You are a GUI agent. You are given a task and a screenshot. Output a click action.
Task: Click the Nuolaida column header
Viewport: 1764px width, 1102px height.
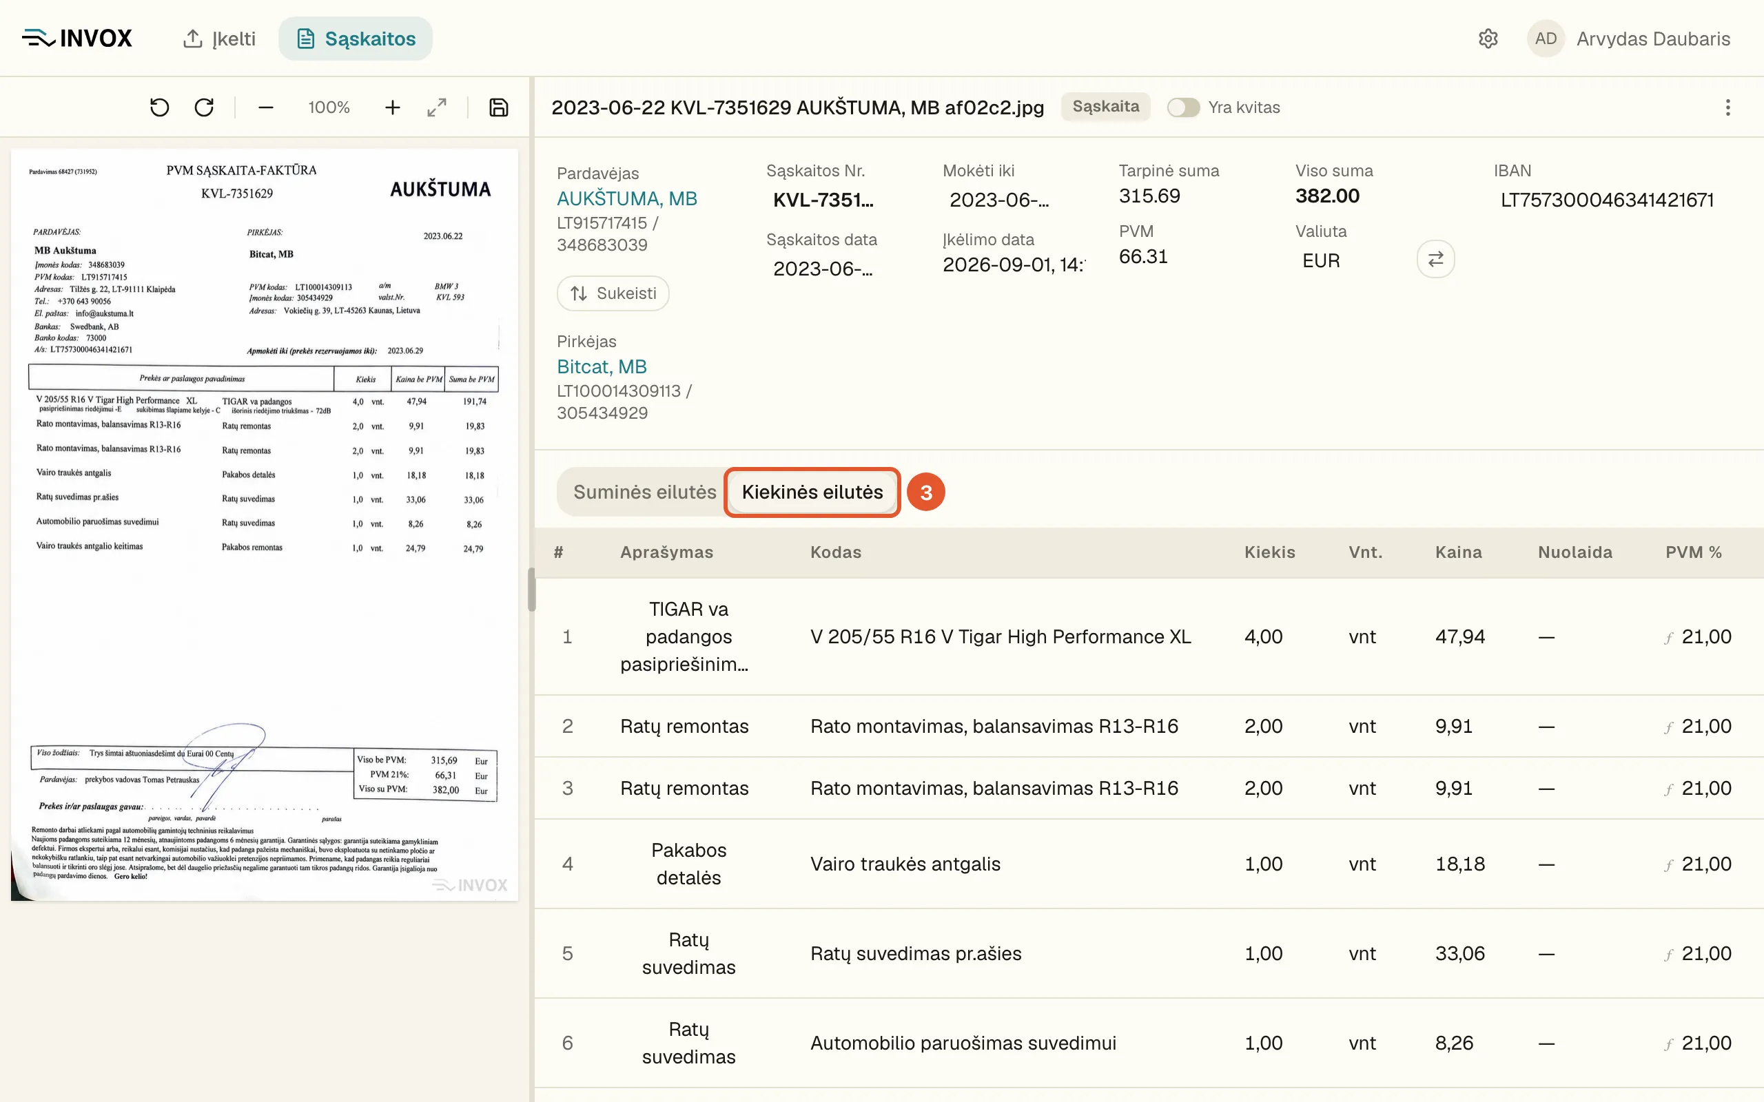pyautogui.click(x=1575, y=552)
